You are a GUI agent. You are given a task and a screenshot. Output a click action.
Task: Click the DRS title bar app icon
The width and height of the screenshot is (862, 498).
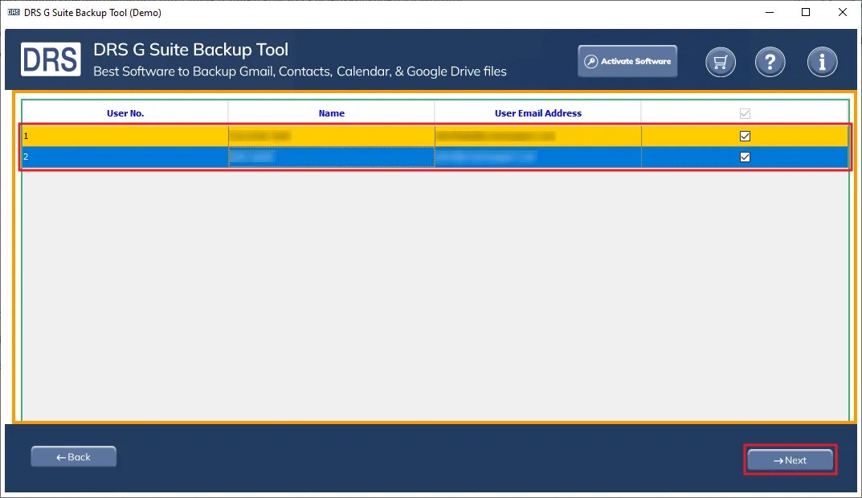click(14, 12)
